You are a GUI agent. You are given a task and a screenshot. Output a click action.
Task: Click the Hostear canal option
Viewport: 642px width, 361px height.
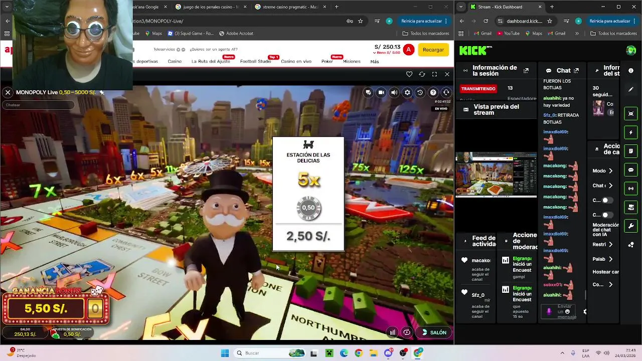tap(605, 272)
